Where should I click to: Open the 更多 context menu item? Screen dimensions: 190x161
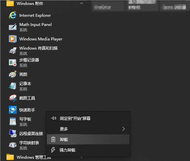pos(88,129)
